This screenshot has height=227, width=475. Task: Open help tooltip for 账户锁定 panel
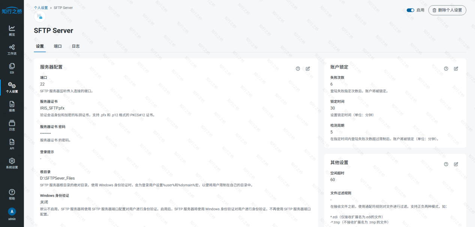446,69
